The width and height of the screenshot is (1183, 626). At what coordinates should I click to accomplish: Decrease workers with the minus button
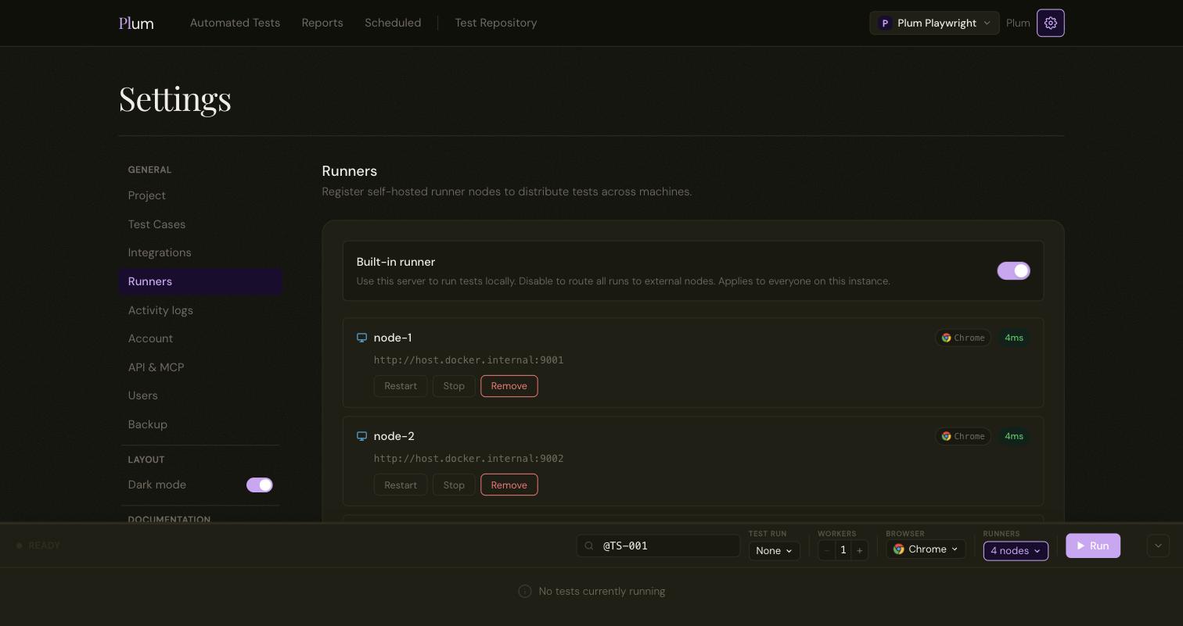point(826,550)
